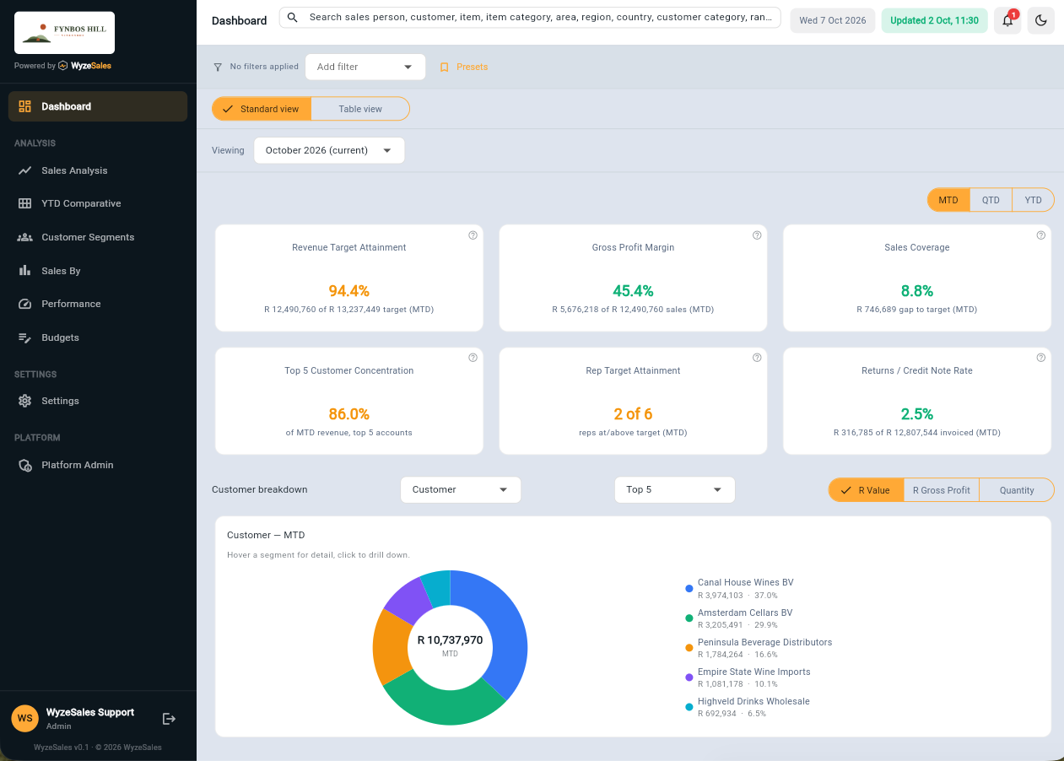Click the Customer Segments people icon
Image resolution: width=1064 pixels, height=761 pixels.
tap(24, 237)
